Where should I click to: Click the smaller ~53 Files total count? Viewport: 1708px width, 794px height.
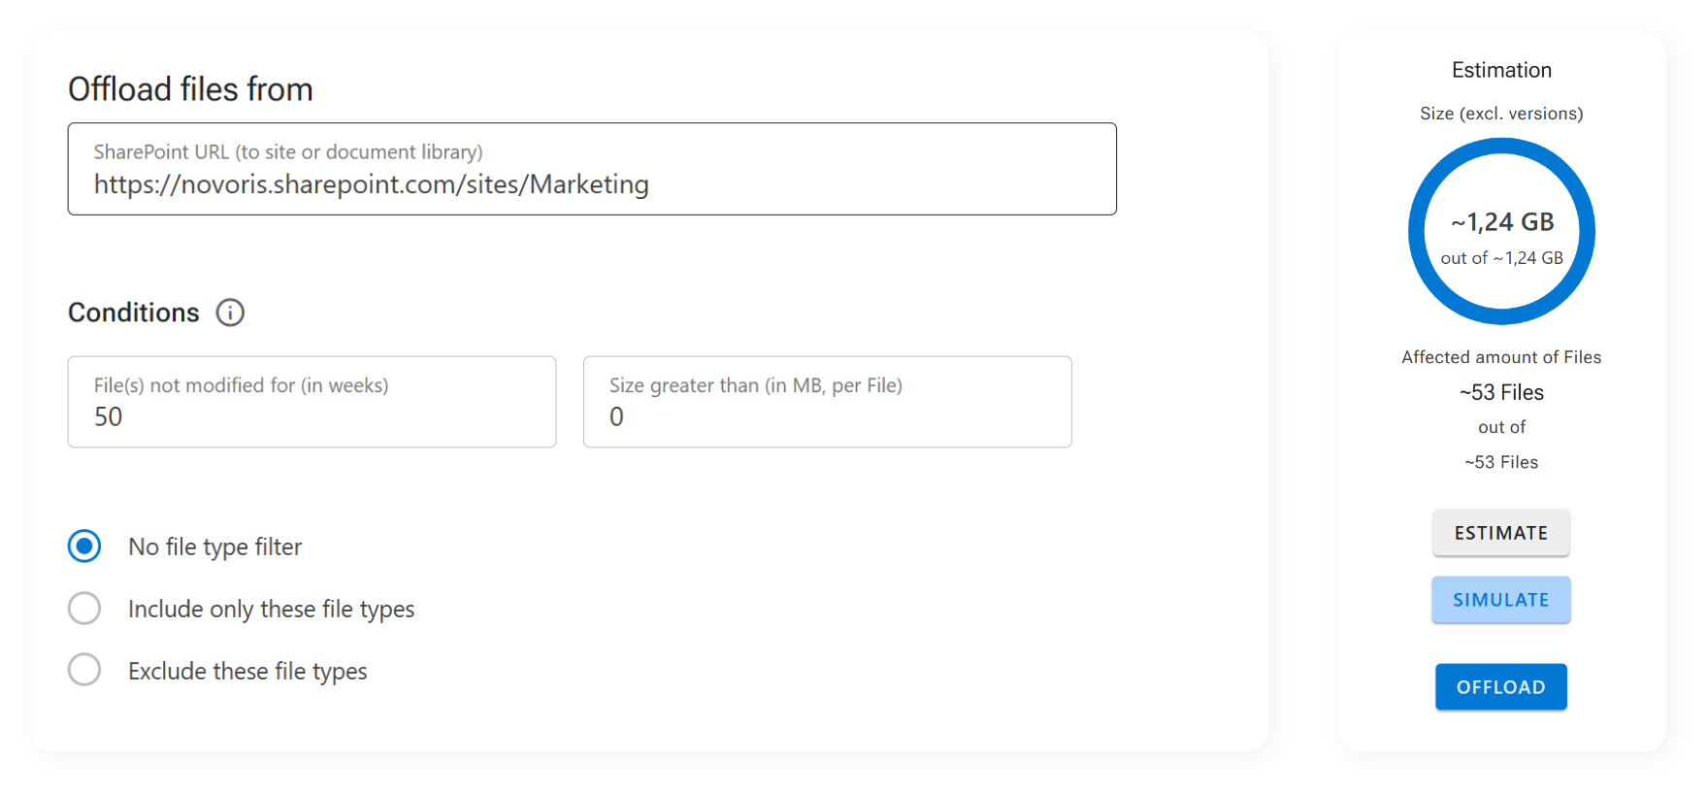(x=1501, y=462)
